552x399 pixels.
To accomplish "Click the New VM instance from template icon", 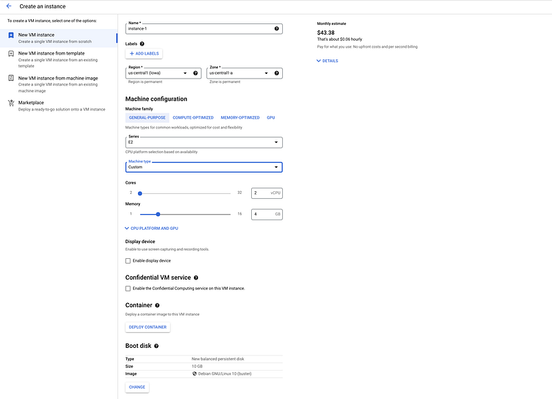I will click(x=11, y=54).
